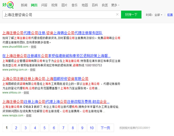Open the 视频 search tab

point(54,5)
